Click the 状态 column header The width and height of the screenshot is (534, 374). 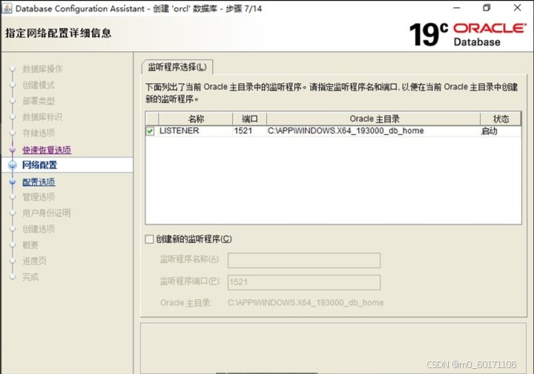coord(501,118)
